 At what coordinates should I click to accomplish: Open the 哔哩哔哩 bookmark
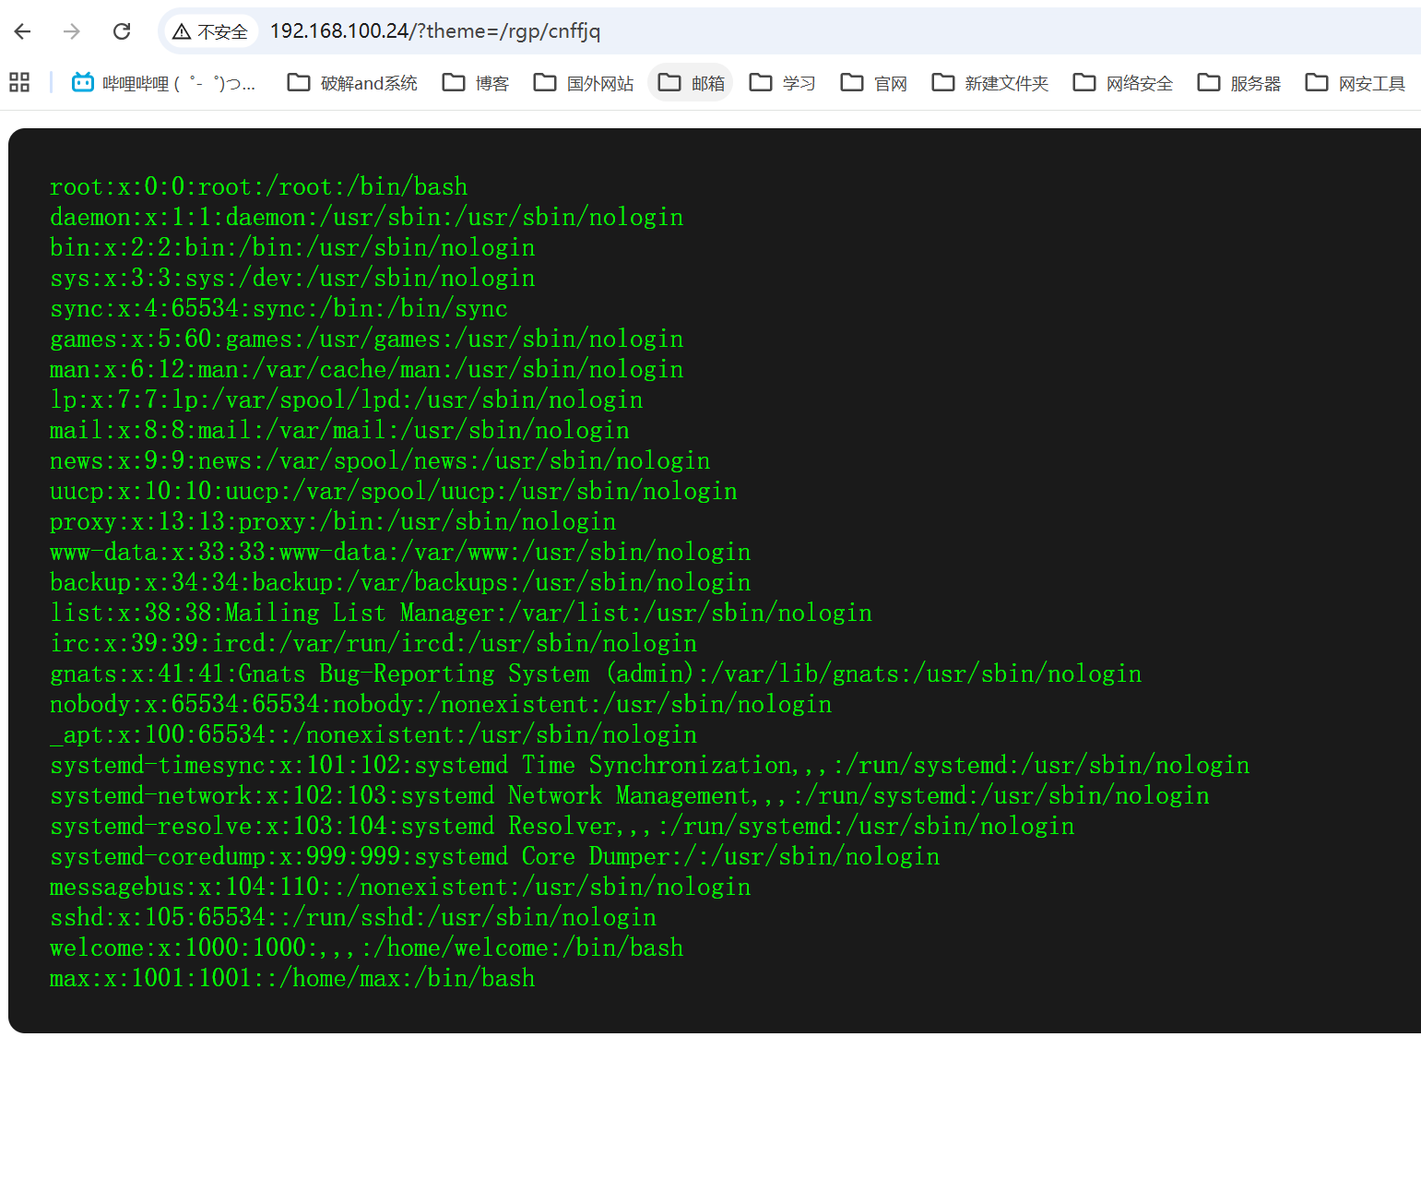coord(164,83)
